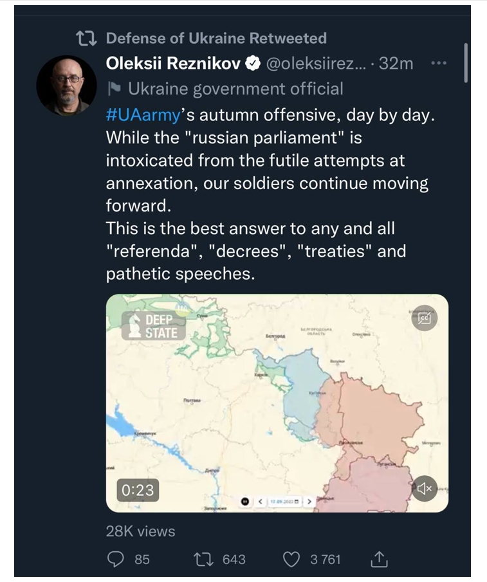Open the #UAarmy hashtag link

[x=142, y=116]
